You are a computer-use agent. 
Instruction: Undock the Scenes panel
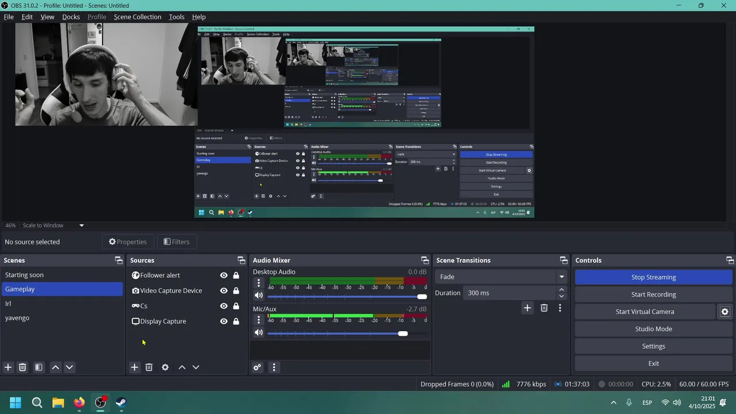pyautogui.click(x=118, y=260)
